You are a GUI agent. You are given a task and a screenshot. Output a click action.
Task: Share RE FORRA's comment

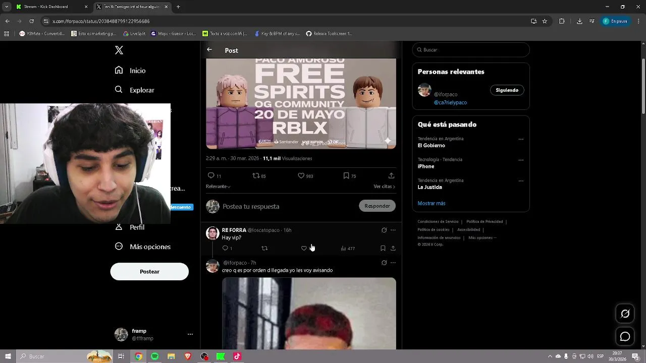pos(393,248)
